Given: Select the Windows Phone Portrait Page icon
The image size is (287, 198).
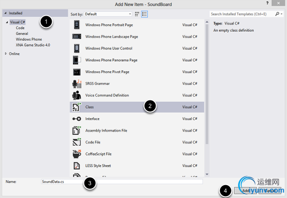Looking at the screenshot, I should point(76,25).
